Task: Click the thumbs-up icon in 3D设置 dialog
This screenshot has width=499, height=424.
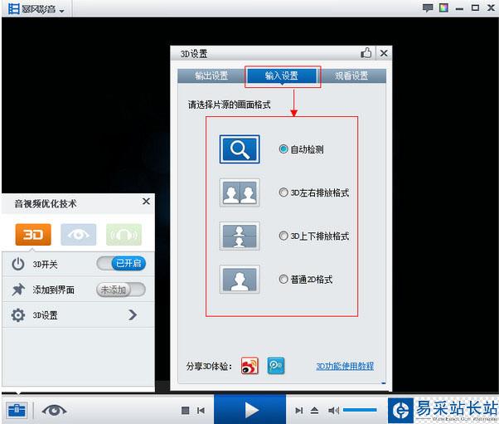Action: tap(366, 53)
